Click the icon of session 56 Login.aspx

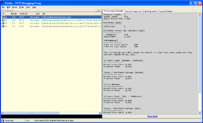pos(3,17)
